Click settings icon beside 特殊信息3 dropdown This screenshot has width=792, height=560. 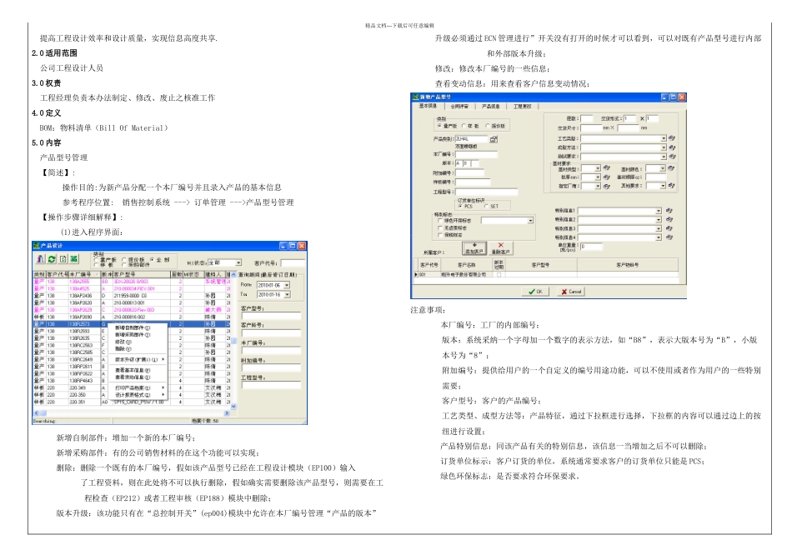669,228
